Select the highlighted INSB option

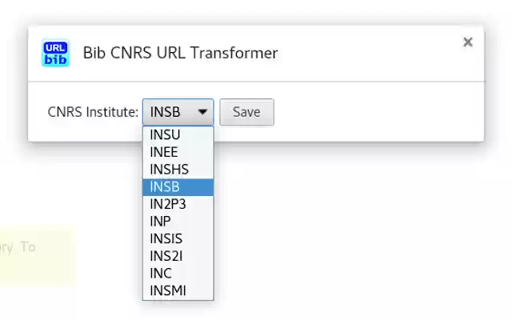click(x=178, y=187)
